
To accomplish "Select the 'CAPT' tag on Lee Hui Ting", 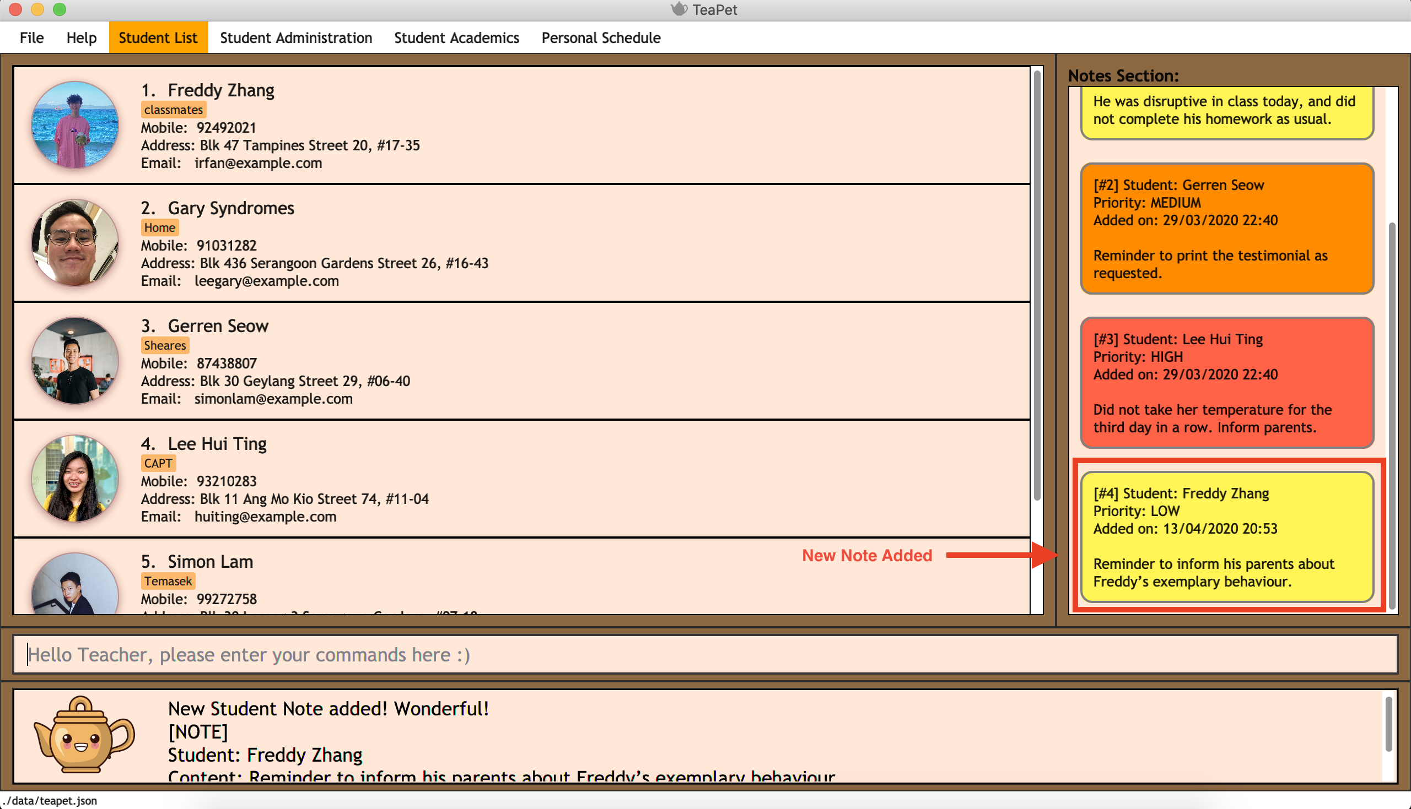I will (x=158, y=463).
